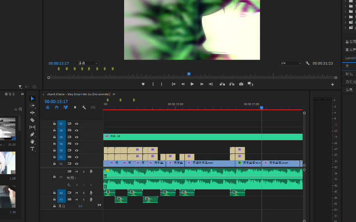
Task: Toggle lock on track V2
Action: [x=54, y=157]
